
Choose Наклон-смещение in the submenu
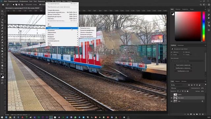tap(86, 32)
